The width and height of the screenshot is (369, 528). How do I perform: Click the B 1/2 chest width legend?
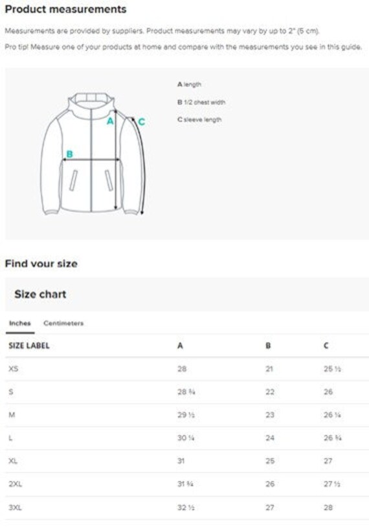click(201, 102)
